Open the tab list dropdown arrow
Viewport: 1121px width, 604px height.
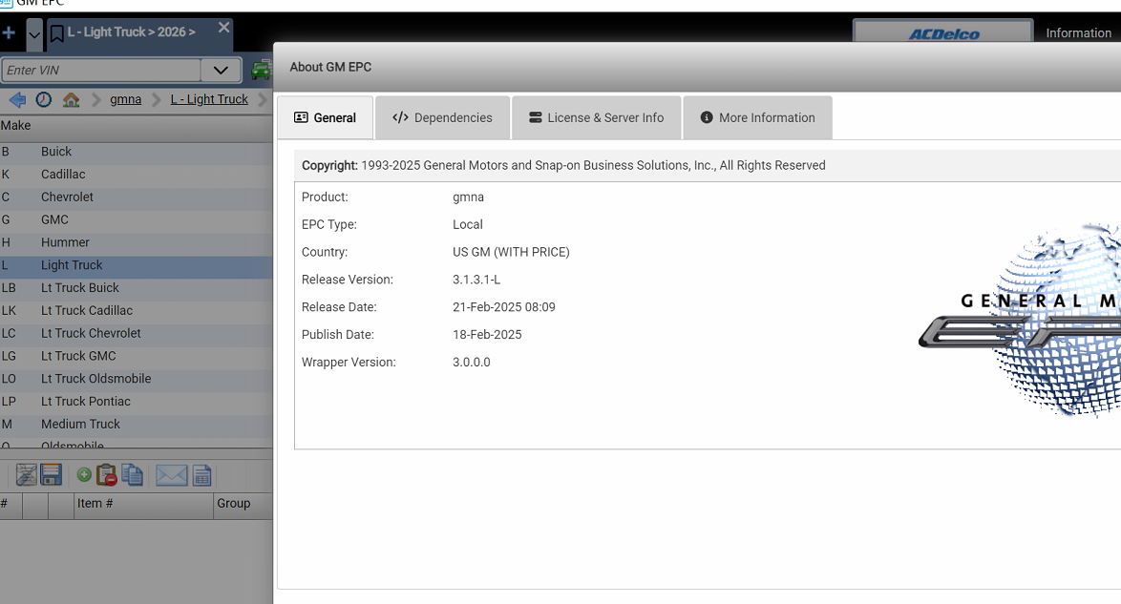[34, 34]
